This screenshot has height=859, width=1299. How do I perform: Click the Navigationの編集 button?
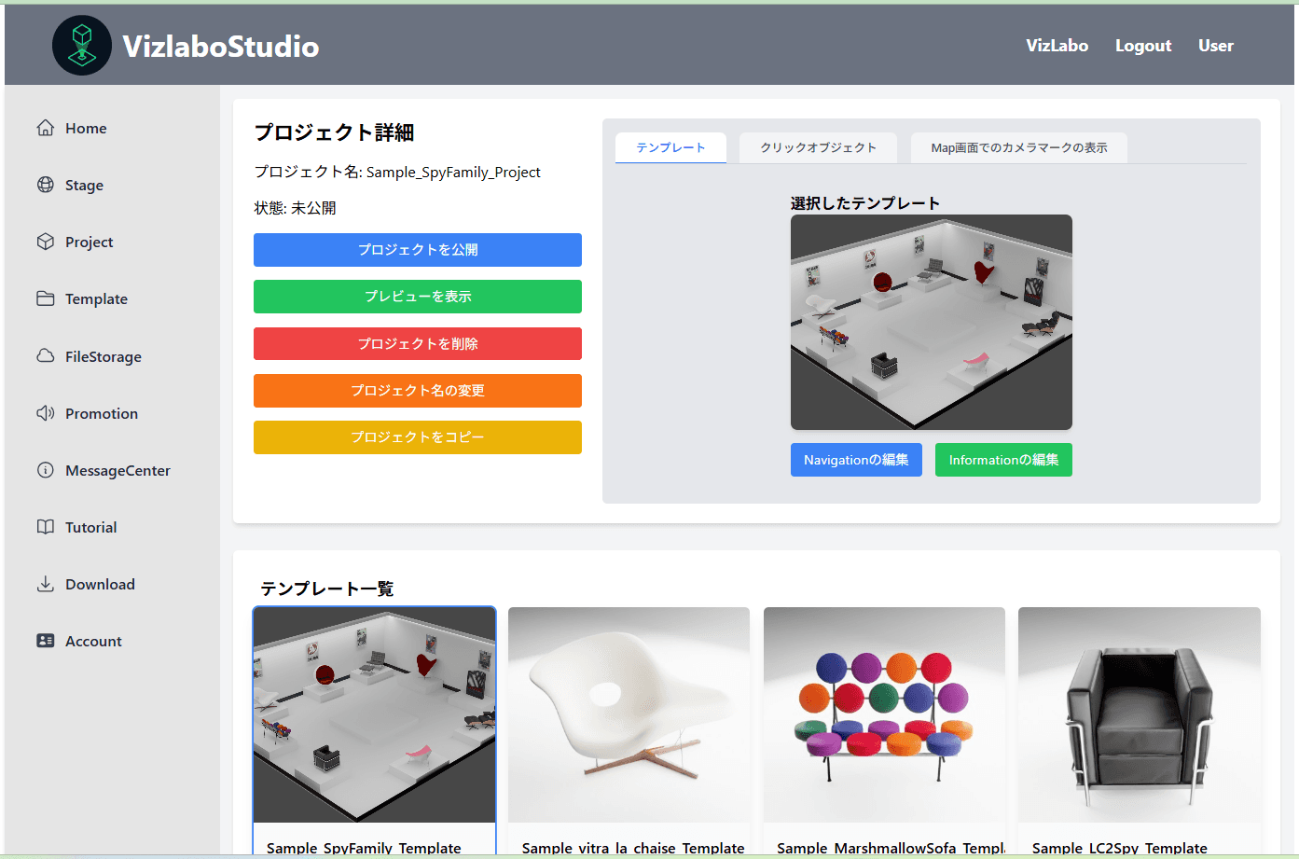click(856, 460)
